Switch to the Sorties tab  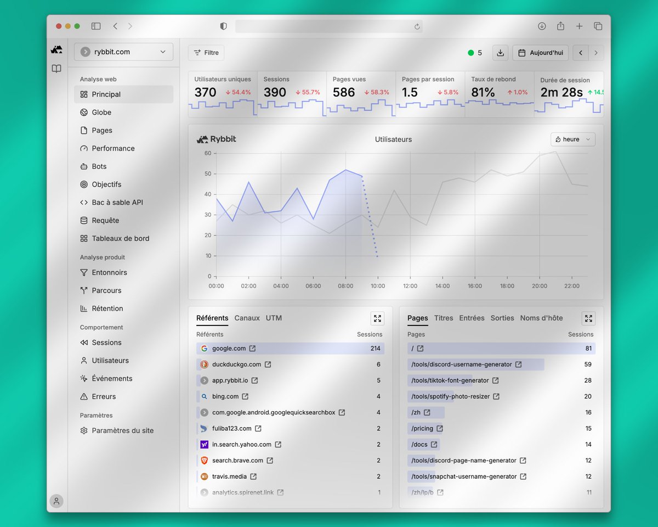(x=502, y=318)
